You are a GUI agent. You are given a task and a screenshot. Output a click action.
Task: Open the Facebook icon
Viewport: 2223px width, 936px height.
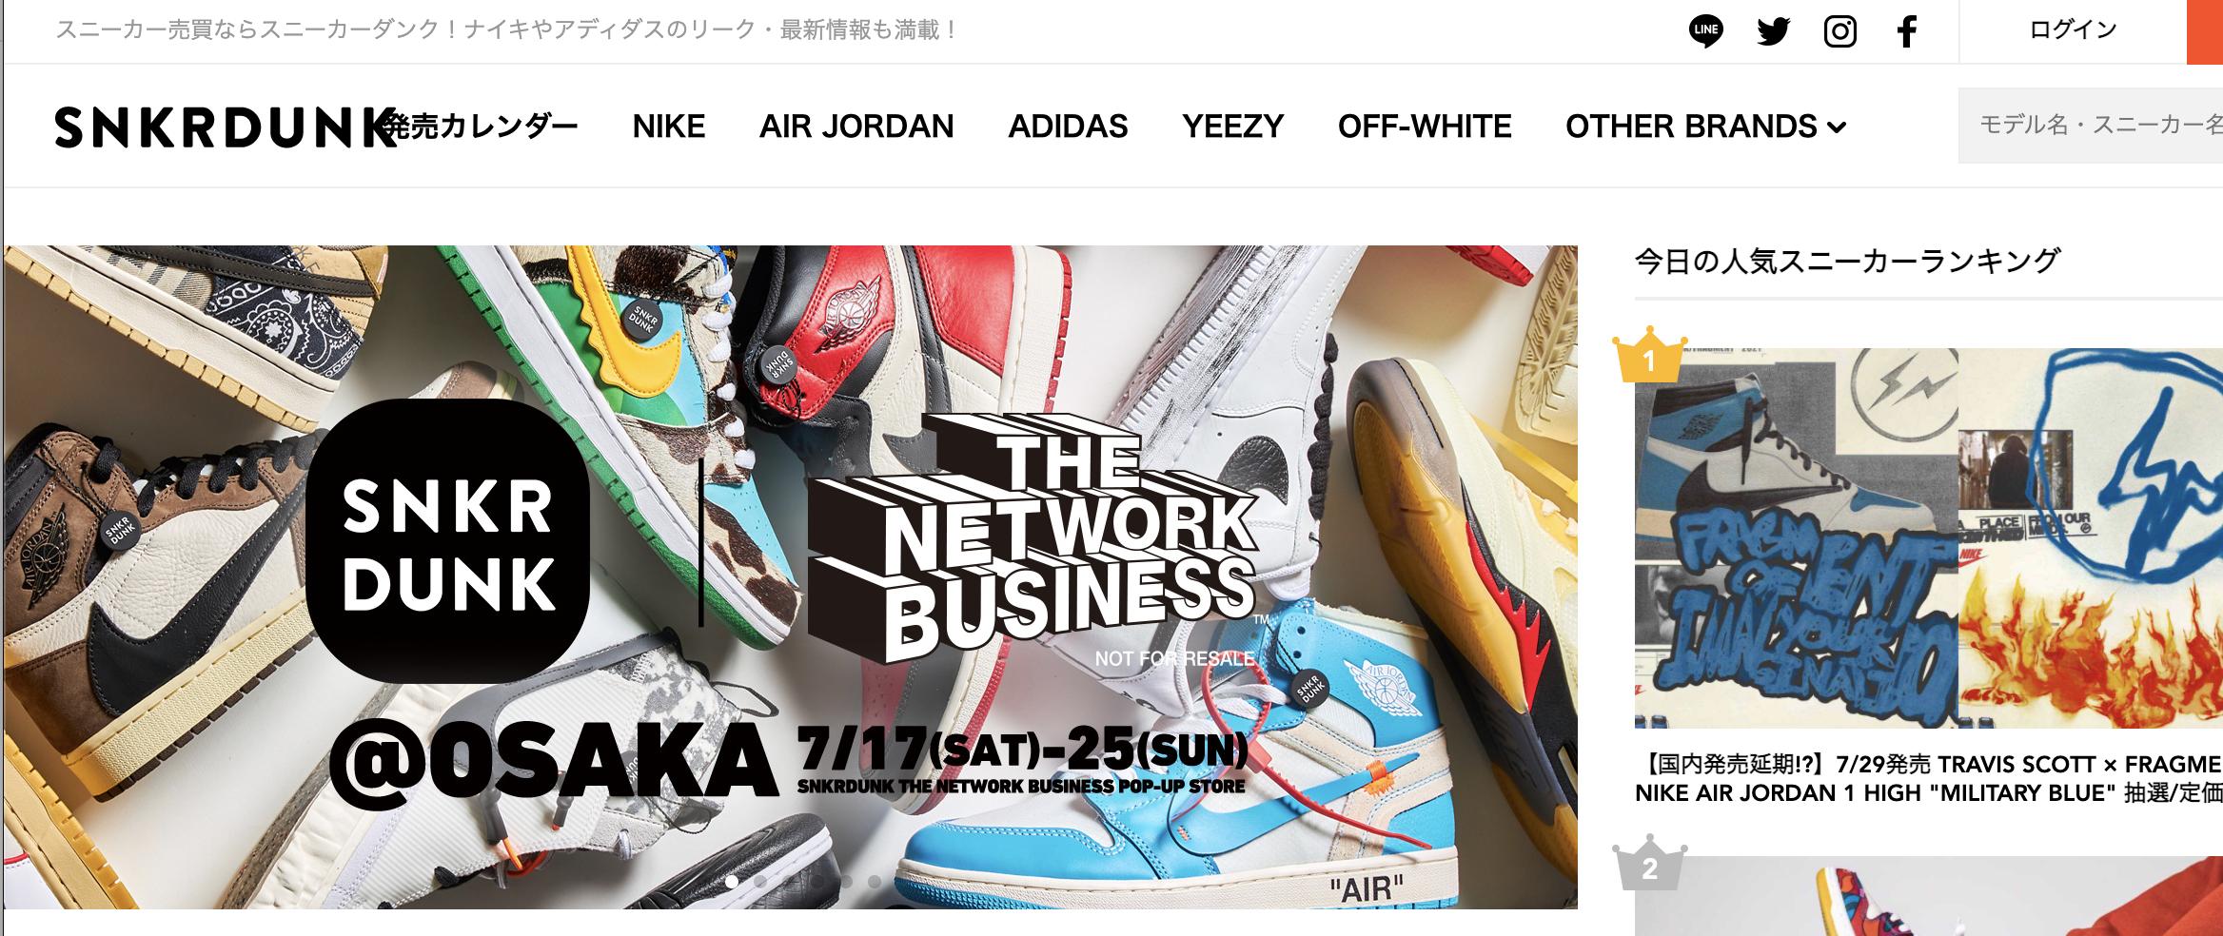pos(1906,32)
